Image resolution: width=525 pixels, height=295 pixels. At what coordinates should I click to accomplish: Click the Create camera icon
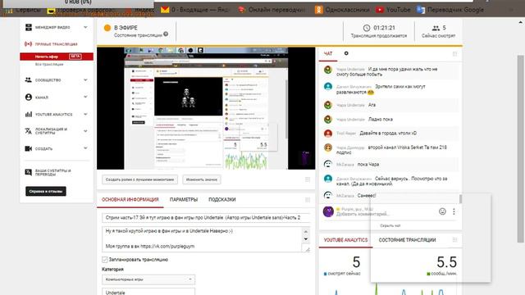29,148
